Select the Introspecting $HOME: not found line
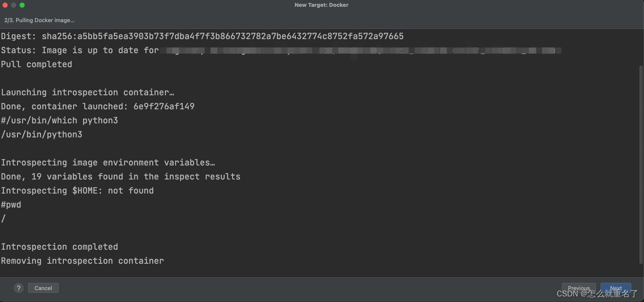This screenshot has width=644, height=302. (77, 191)
